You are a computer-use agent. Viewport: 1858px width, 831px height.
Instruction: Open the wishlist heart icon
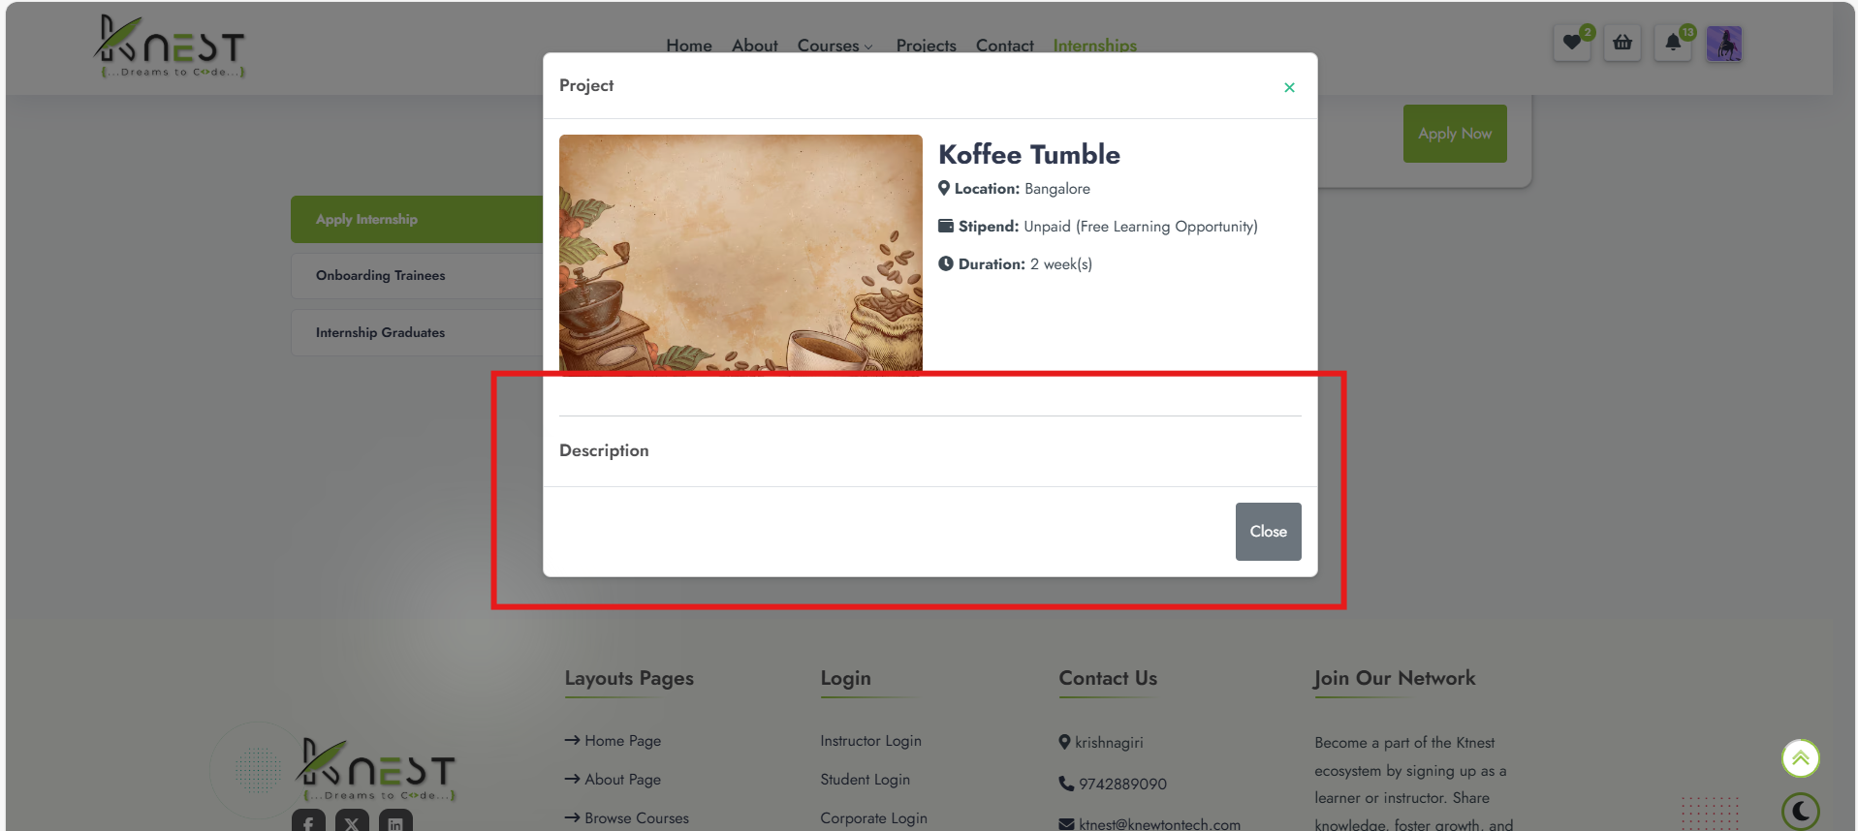pos(1571,44)
